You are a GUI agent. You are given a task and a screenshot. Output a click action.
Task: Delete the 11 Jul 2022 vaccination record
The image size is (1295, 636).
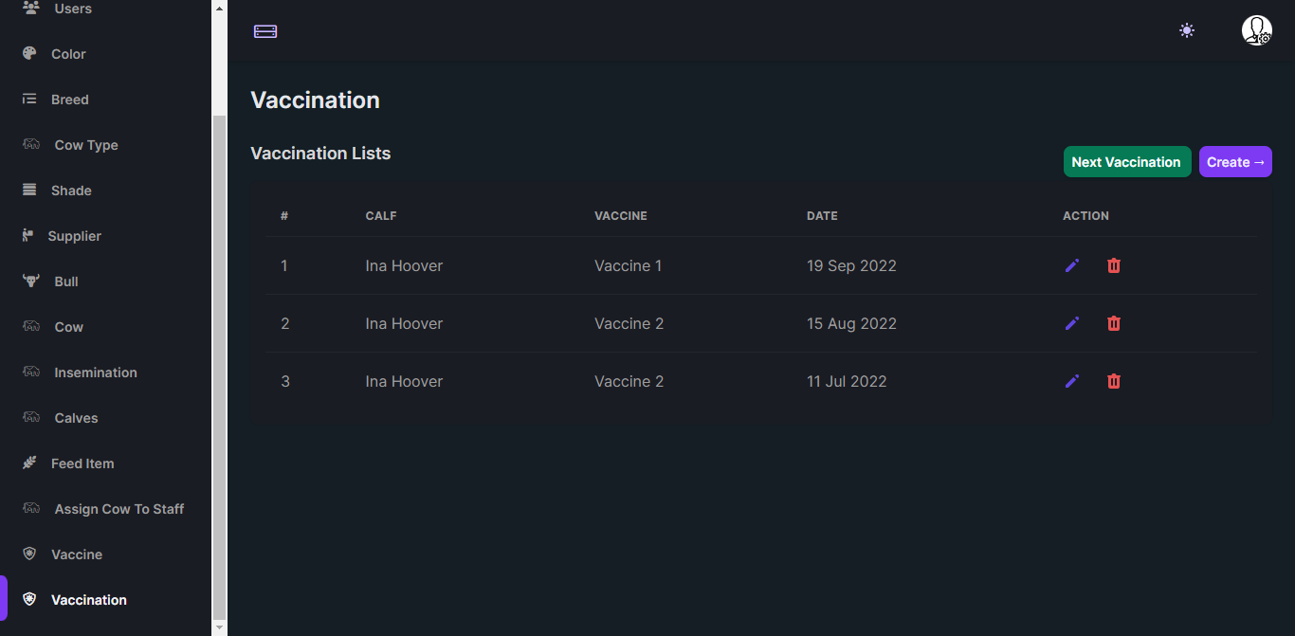[x=1114, y=381]
